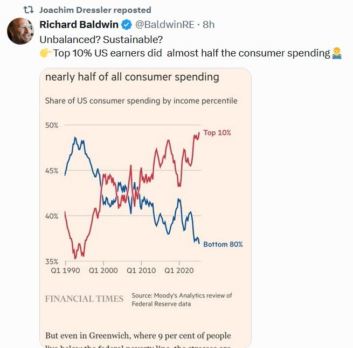
Task: Click the Q1 2020 x-axis label
Action: pyautogui.click(x=179, y=271)
